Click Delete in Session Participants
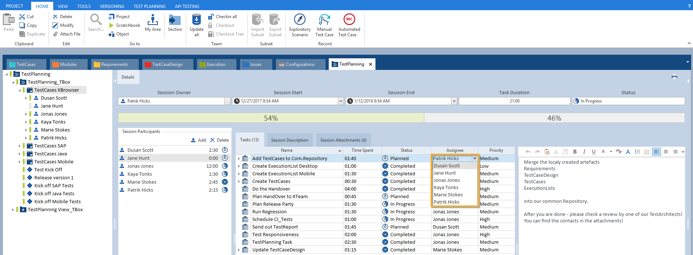Screen dimensions: 693x255 tap(219, 140)
